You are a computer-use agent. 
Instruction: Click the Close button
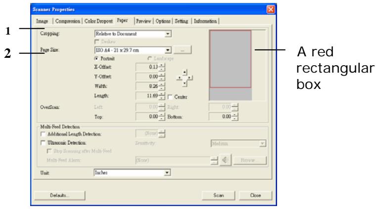pos(255,195)
